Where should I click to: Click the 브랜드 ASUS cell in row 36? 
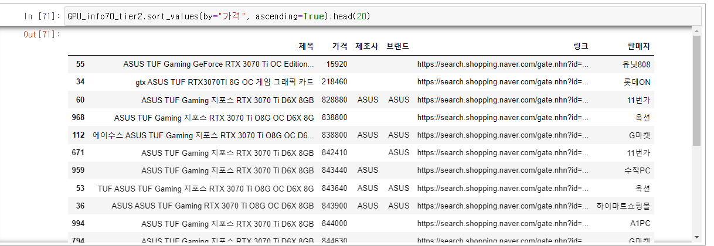(x=399, y=206)
